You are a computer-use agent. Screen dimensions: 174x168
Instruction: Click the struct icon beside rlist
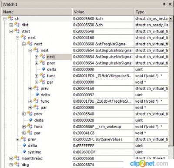(17, 25)
